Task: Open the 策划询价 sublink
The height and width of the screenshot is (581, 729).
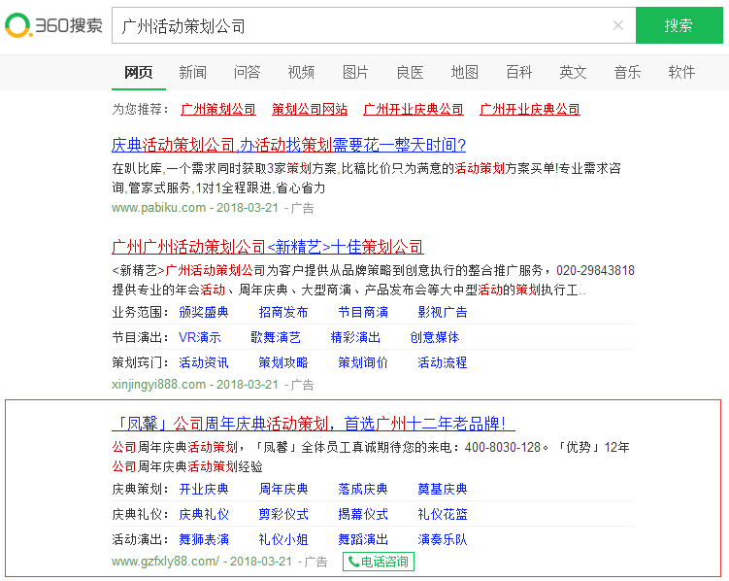Action: click(x=363, y=362)
